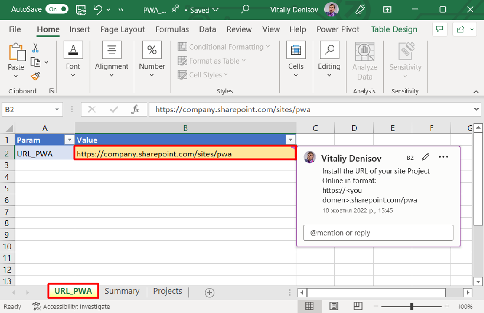The height and width of the screenshot is (313, 484).
Task: Click the @mention or reply field
Action: tap(378, 233)
